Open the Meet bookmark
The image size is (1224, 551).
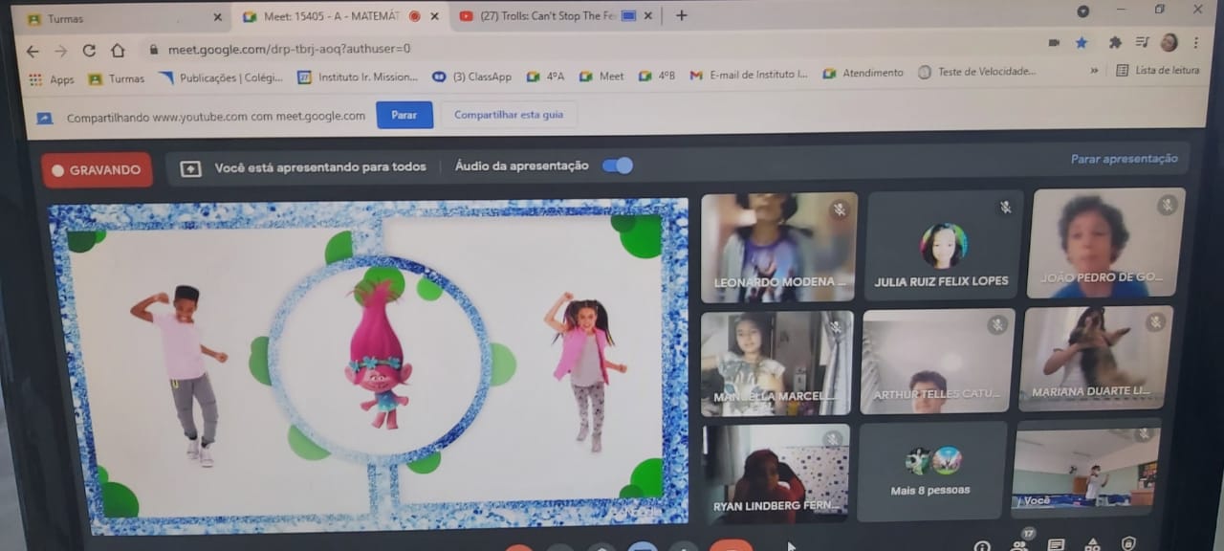pyautogui.click(x=601, y=76)
